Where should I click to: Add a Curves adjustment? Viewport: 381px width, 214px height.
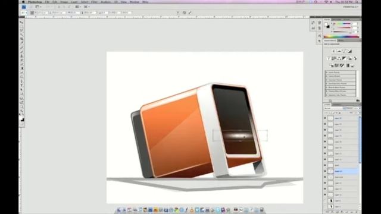click(344, 51)
